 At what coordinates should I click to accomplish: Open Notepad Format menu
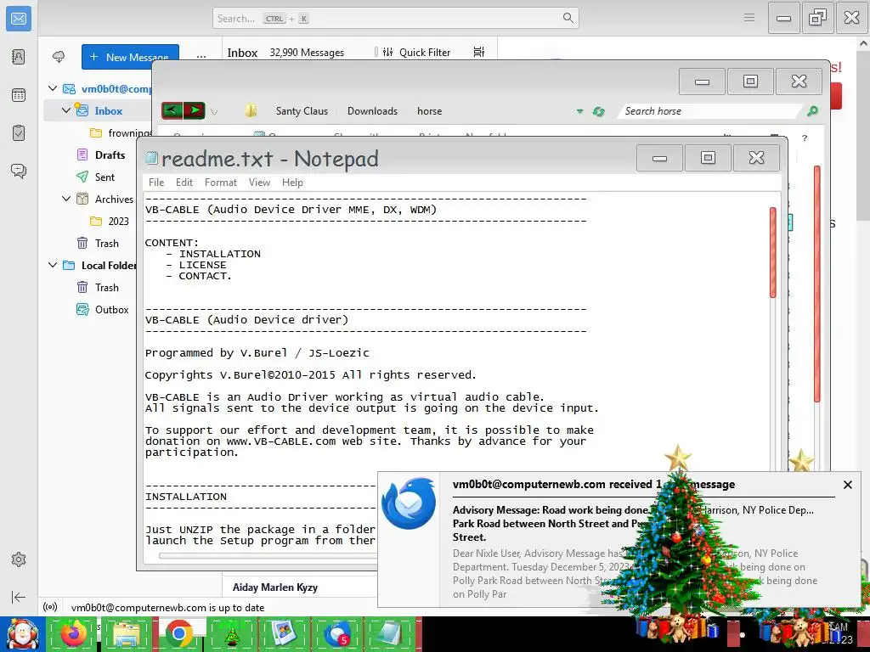point(221,183)
